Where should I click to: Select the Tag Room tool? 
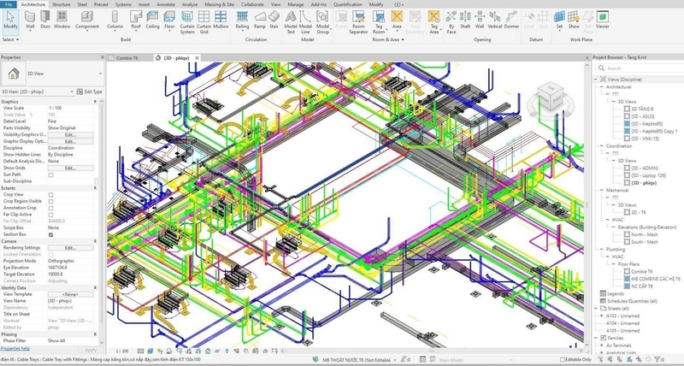[x=379, y=23]
